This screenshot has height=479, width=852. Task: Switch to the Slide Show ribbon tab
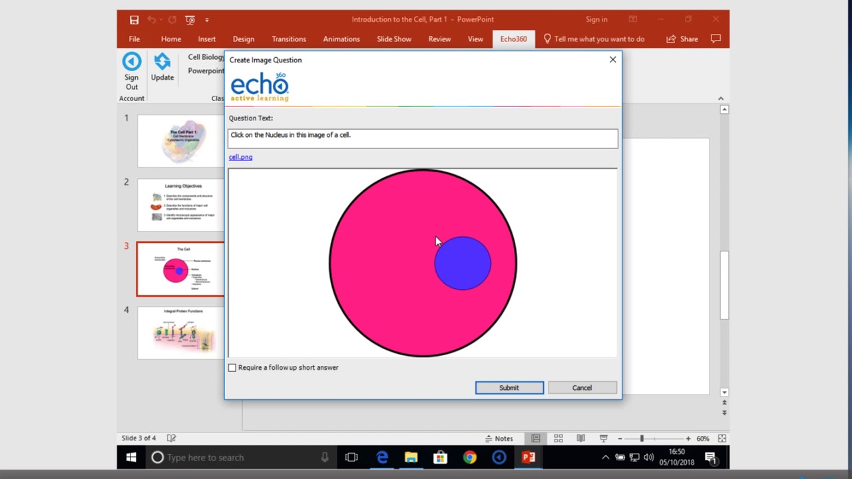pos(394,39)
